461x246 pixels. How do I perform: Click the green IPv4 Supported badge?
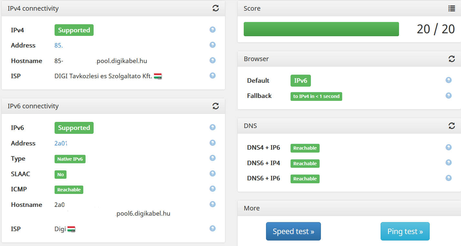74,30
